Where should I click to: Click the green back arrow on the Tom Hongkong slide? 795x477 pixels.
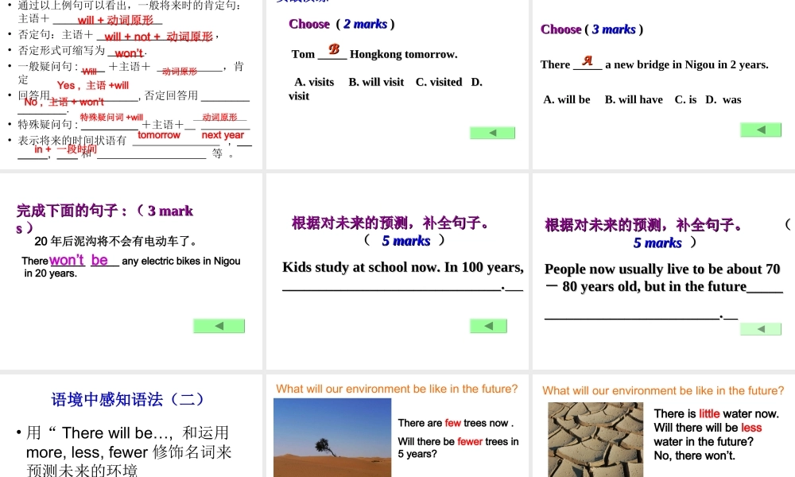492,133
